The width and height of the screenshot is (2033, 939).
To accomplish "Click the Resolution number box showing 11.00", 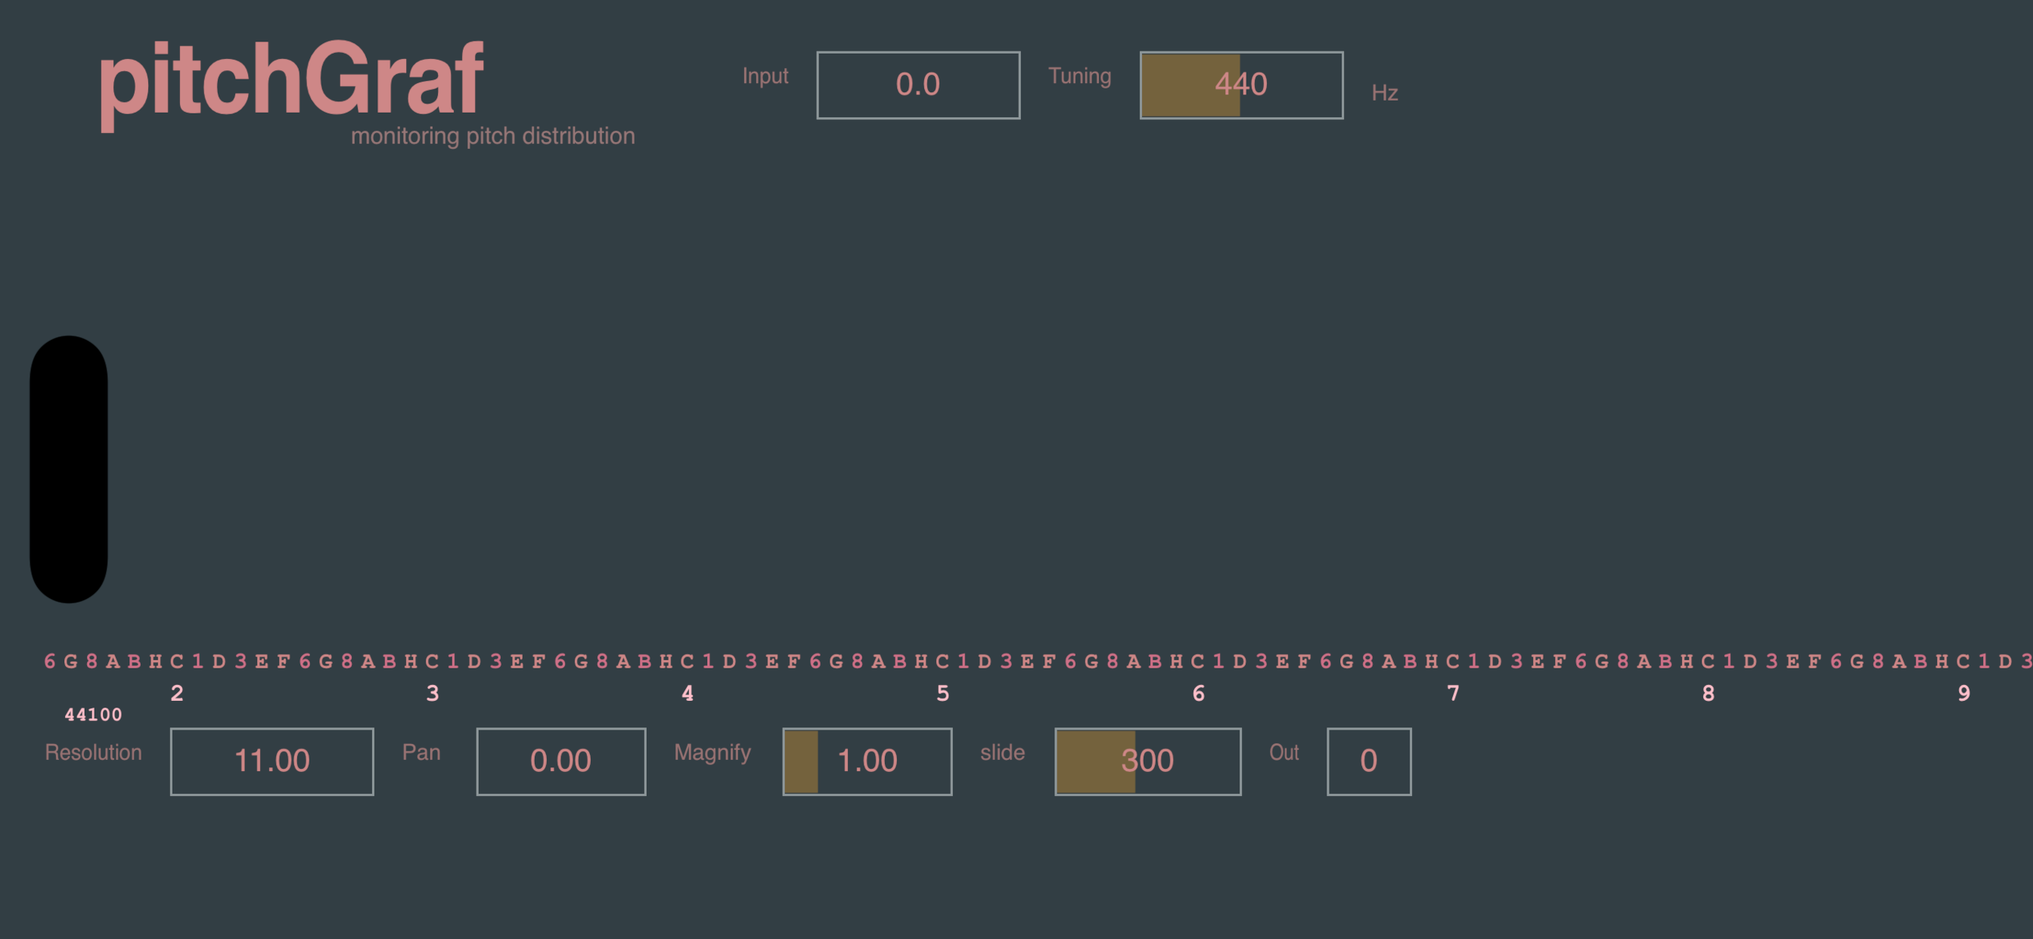I will tap(272, 761).
